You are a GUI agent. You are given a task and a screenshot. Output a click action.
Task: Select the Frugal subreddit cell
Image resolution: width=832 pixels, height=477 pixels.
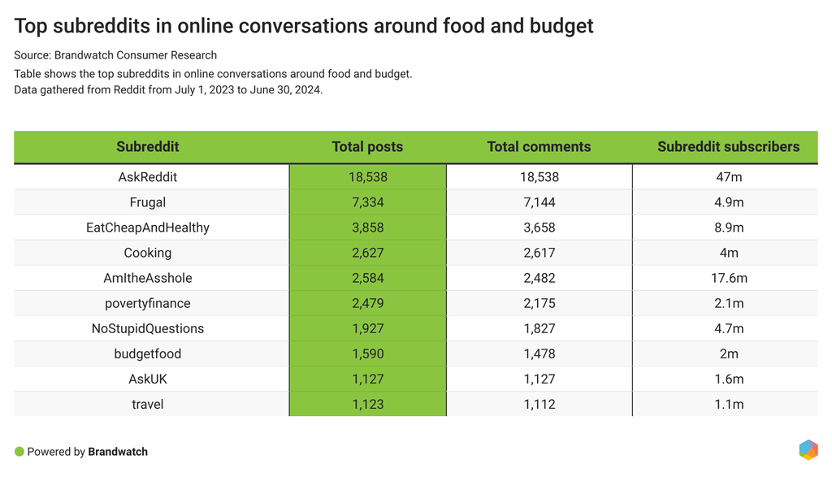coord(148,202)
